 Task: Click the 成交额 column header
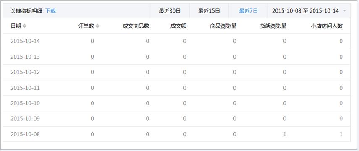178,26
